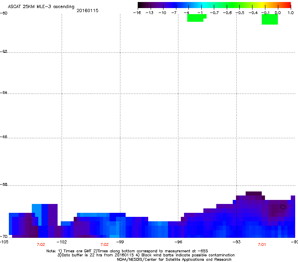
Task: Click the colorbar label -0.5
Action: coord(240,13)
